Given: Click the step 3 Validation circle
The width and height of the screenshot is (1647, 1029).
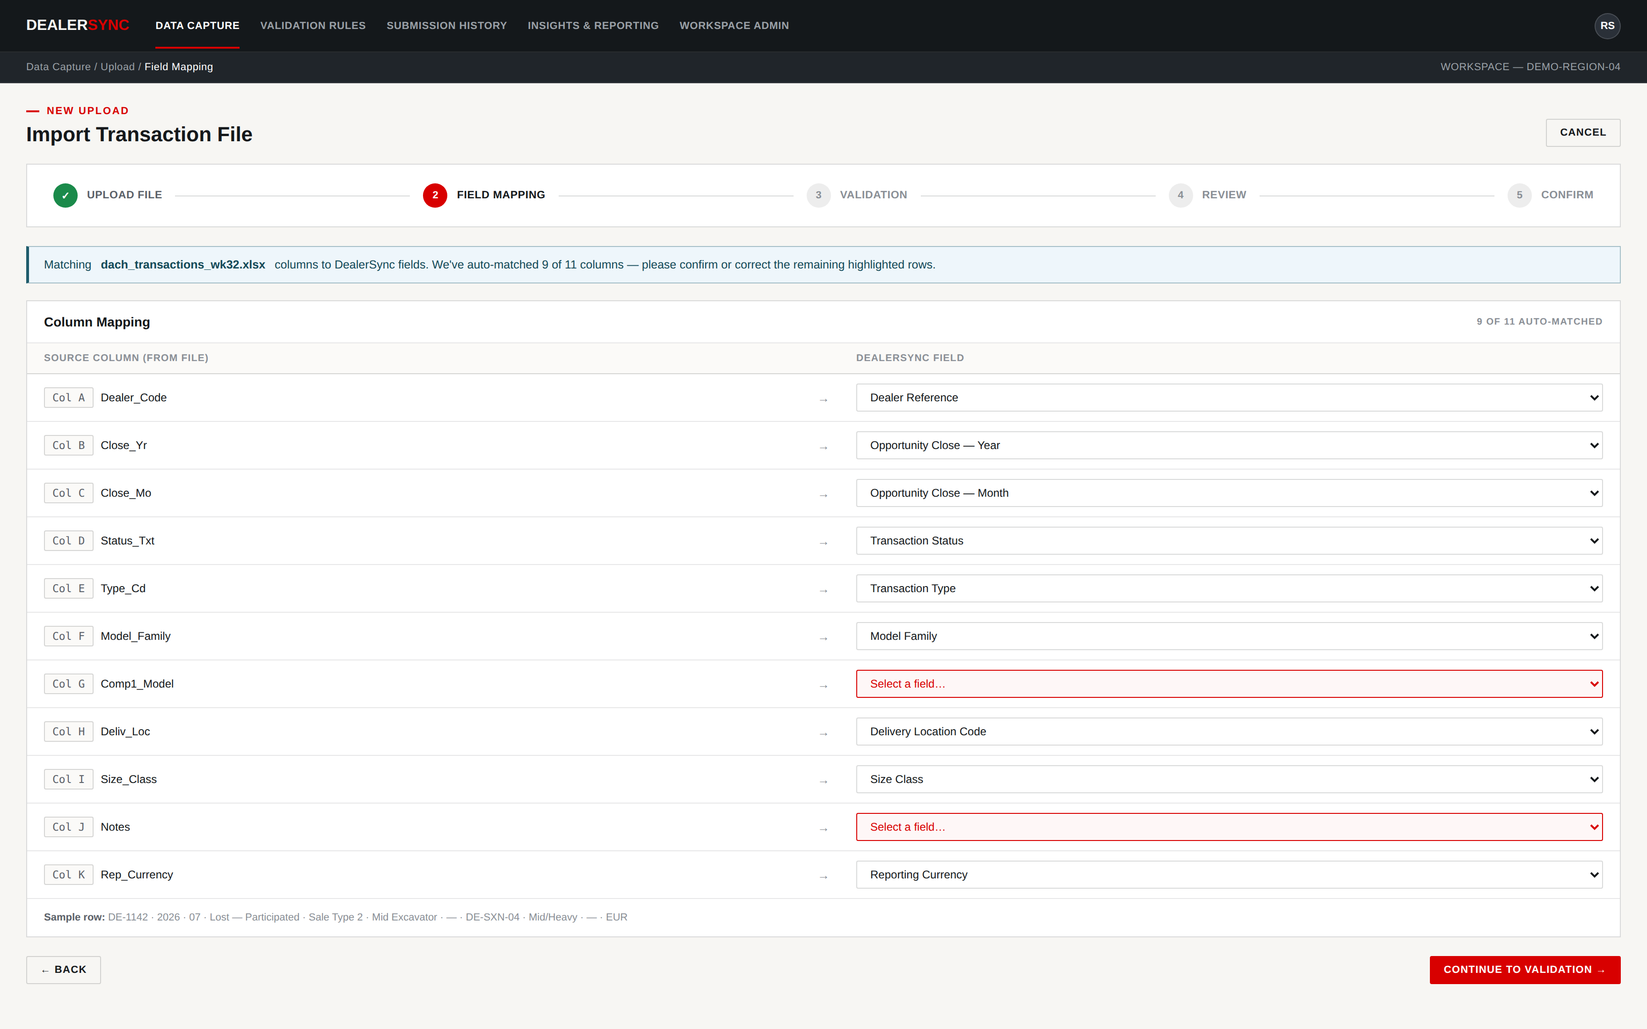Looking at the screenshot, I should tap(818, 196).
